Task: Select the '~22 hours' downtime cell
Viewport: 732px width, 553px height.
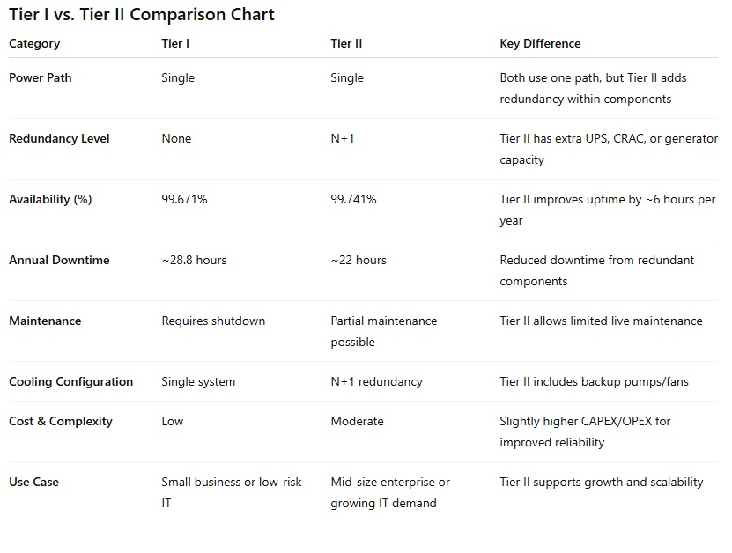Action: click(x=359, y=260)
